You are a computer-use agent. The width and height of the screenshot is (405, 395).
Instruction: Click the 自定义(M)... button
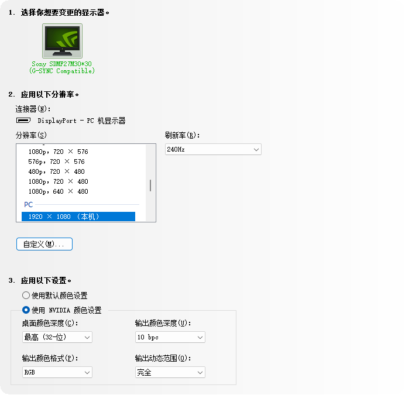tap(44, 244)
